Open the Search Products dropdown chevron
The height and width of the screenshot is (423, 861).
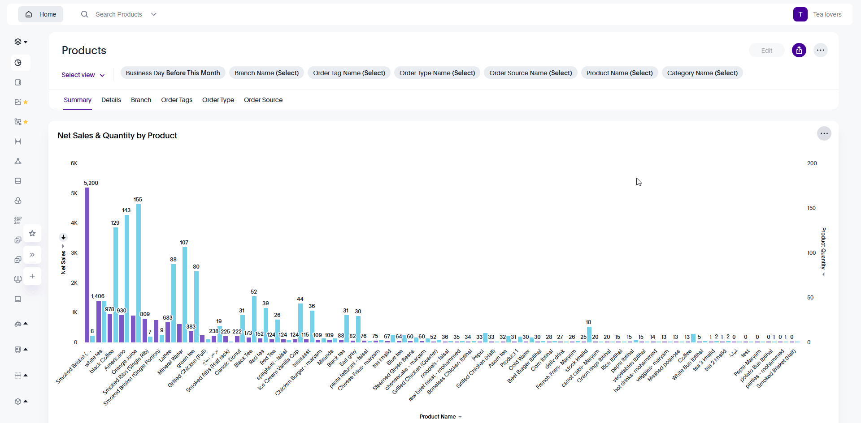coord(154,14)
